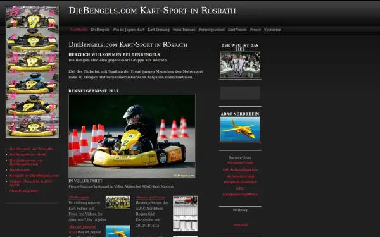Click the yellow kart collage banner image
The height and width of the screenshot is (237, 380).
[x=32, y=72]
